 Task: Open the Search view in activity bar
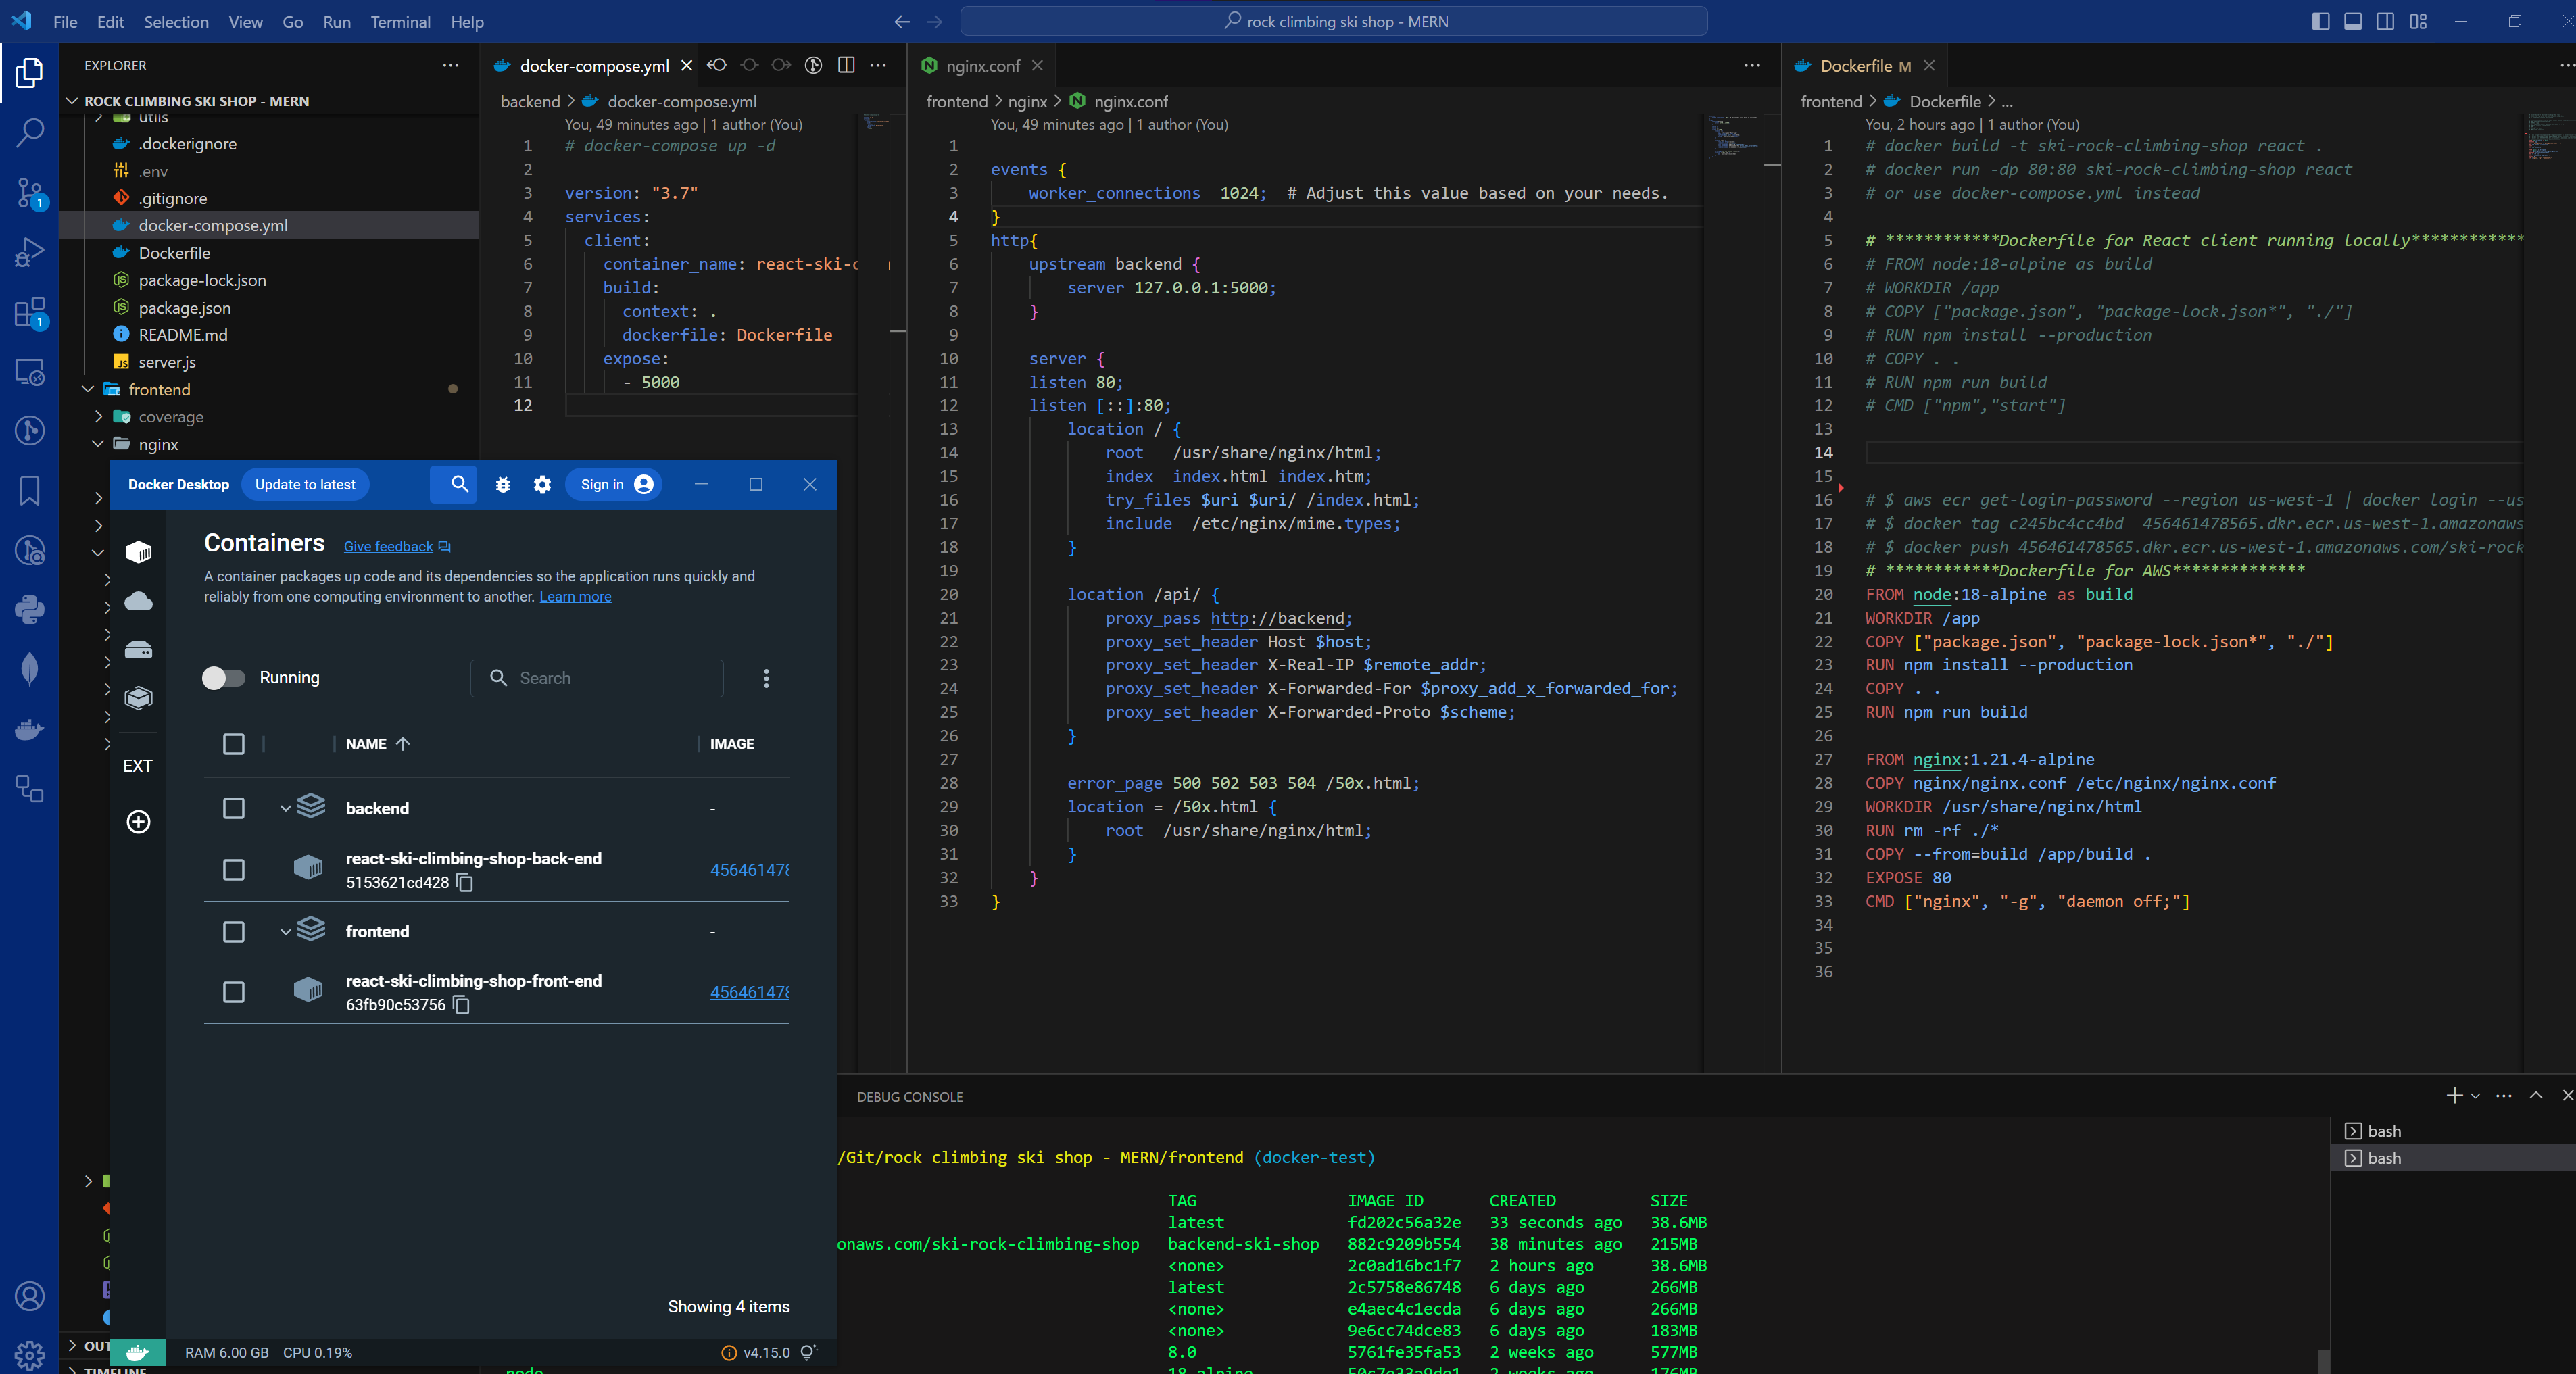[x=30, y=132]
